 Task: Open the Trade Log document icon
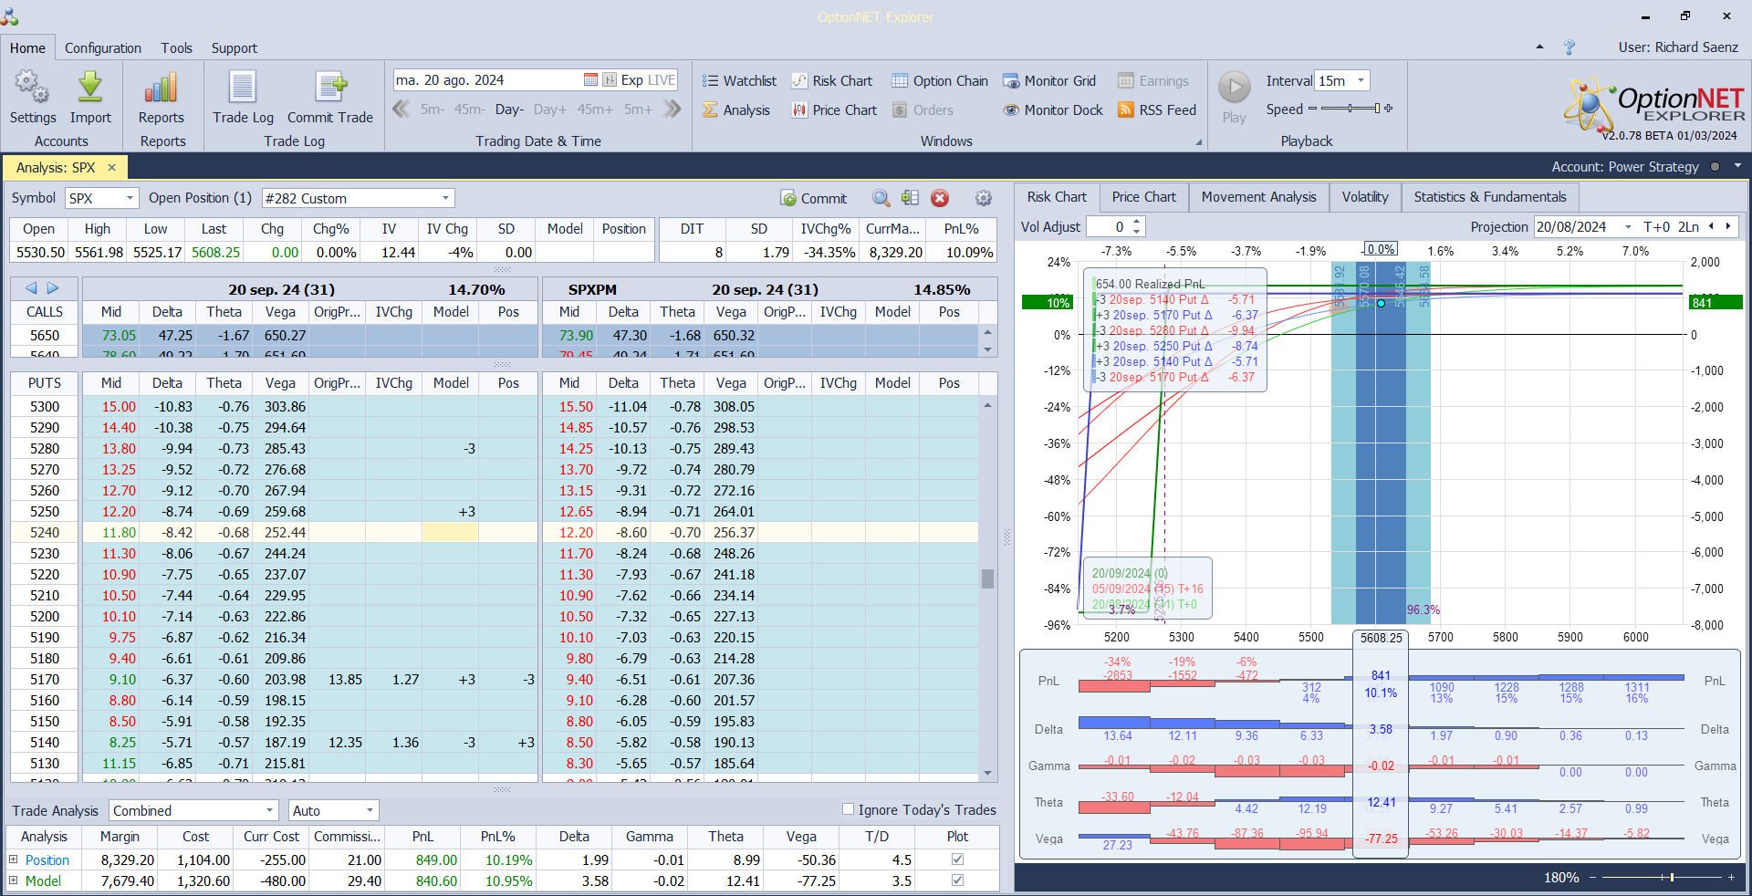pos(243,88)
